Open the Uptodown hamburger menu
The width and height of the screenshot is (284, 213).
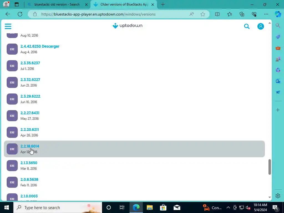click(8, 26)
